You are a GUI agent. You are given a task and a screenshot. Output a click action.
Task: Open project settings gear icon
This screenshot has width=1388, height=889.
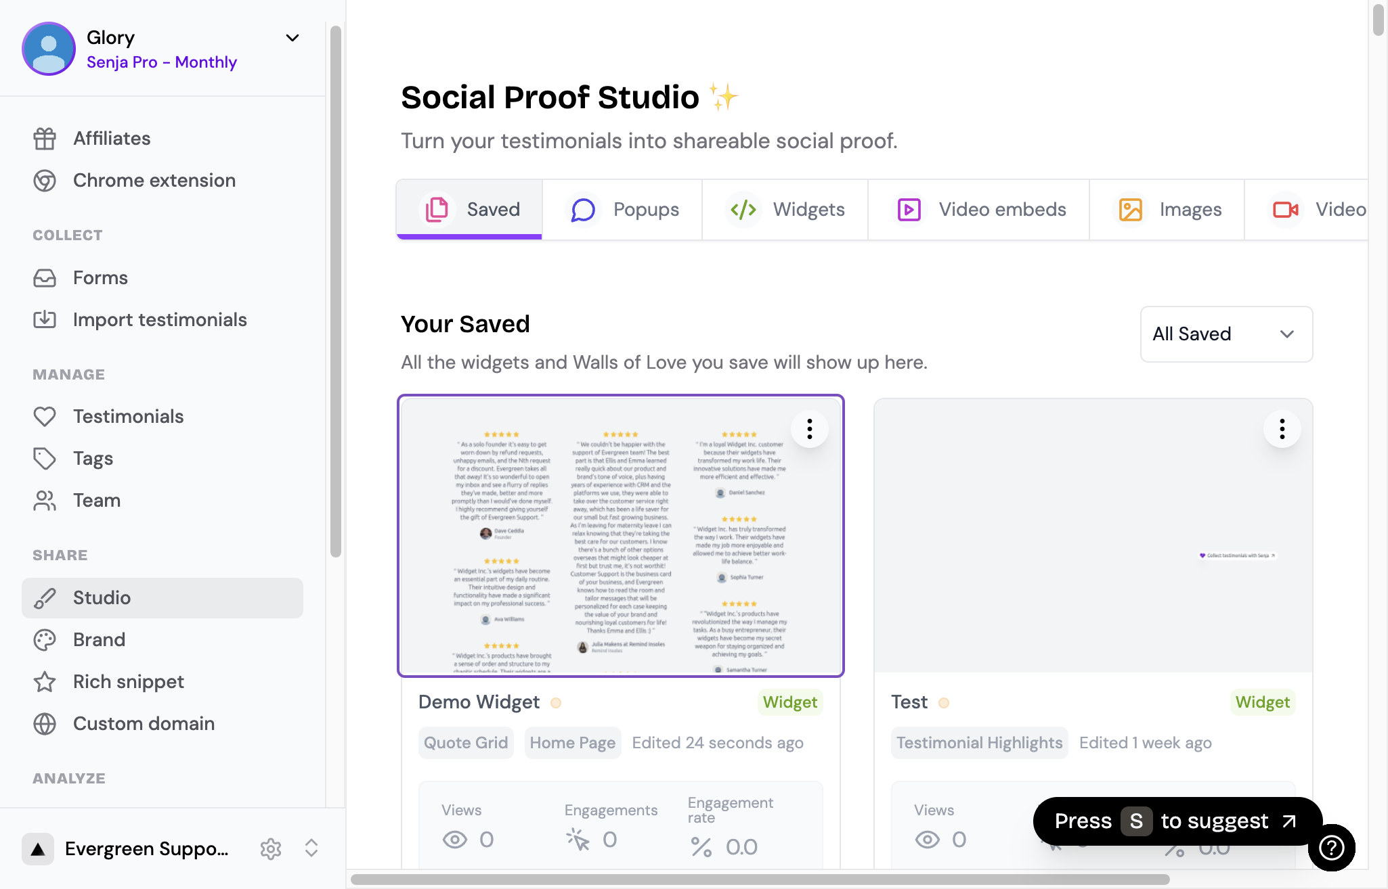tap(271, 848)
